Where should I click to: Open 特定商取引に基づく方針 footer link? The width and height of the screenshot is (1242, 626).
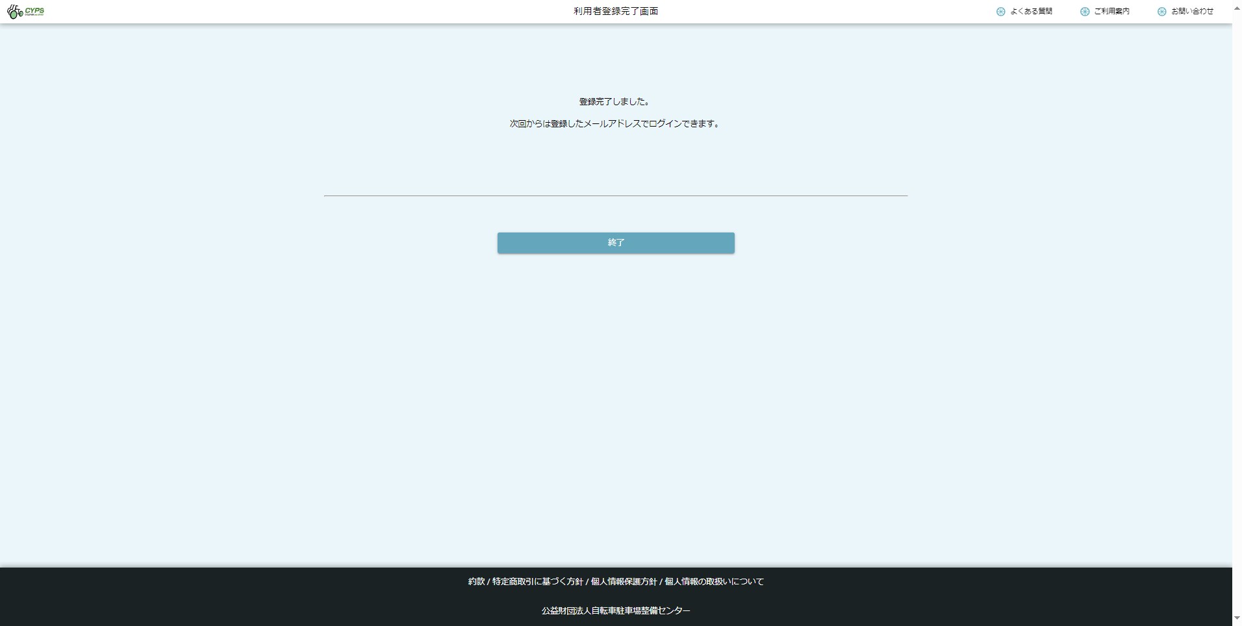(537, 582)
